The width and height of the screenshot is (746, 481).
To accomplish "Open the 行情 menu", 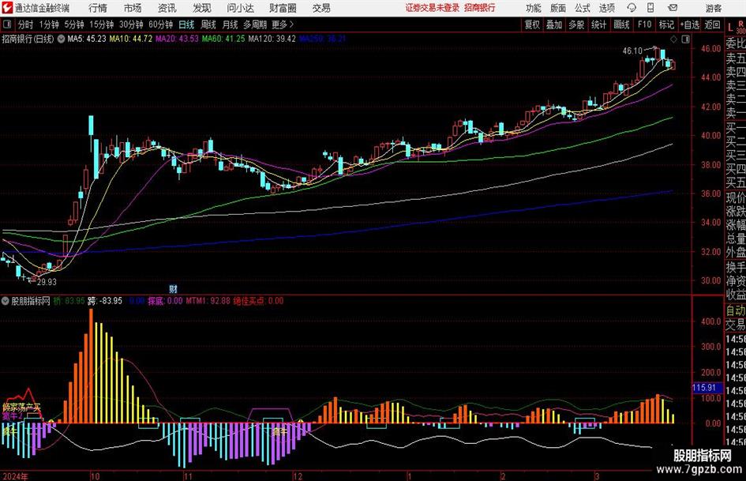I will (x=98, y=8).
